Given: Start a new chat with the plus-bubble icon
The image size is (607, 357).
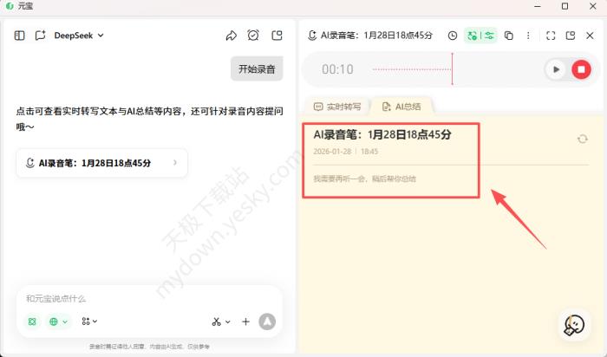Looking at the screenshot, I should click(x=41, y=36).
